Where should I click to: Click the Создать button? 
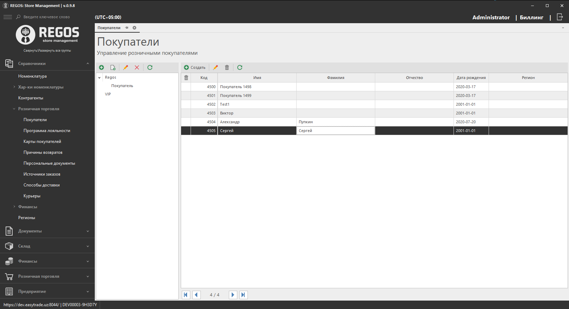coord(195,67)
